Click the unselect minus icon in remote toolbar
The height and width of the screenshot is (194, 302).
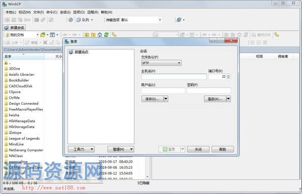click(259, 42)
